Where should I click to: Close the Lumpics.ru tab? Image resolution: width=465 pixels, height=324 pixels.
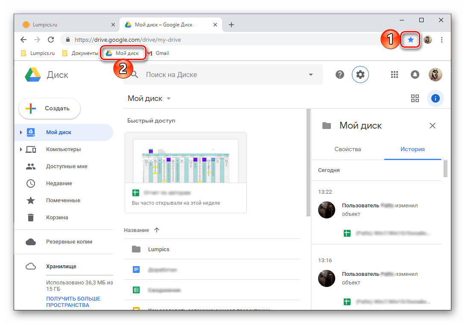[113, 25]
